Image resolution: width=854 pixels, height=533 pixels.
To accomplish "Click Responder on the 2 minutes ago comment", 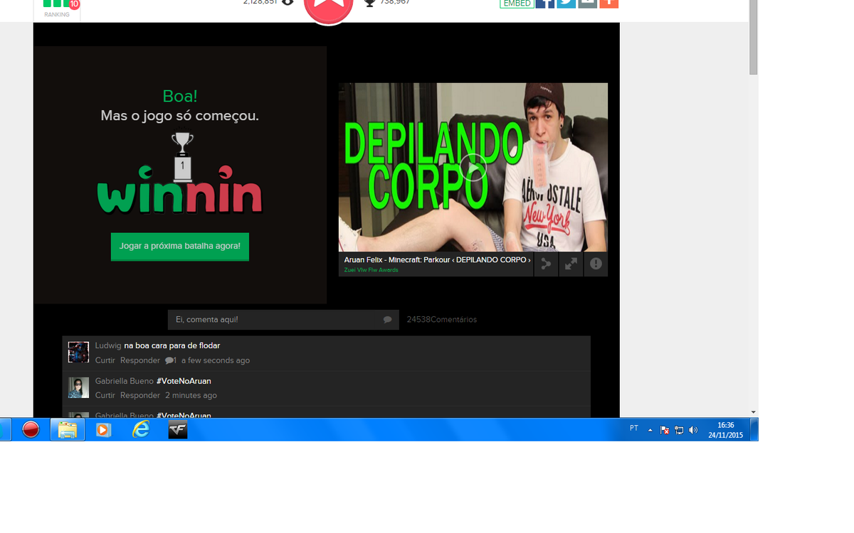I will 140,395.
